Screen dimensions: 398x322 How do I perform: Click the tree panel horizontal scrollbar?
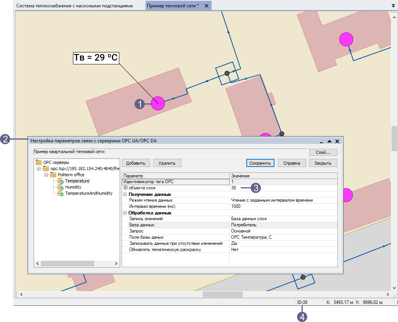click(x=68, y=263)
